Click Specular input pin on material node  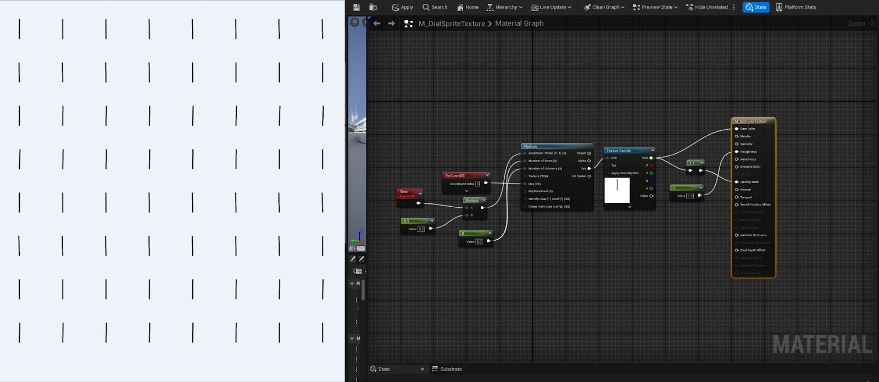[737, 144]
